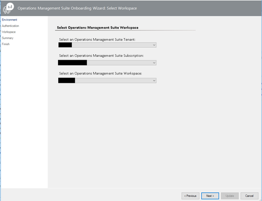
Task: Click 'Select an Operations Management Suite Workspace:' label
Action: click(100, 73)
